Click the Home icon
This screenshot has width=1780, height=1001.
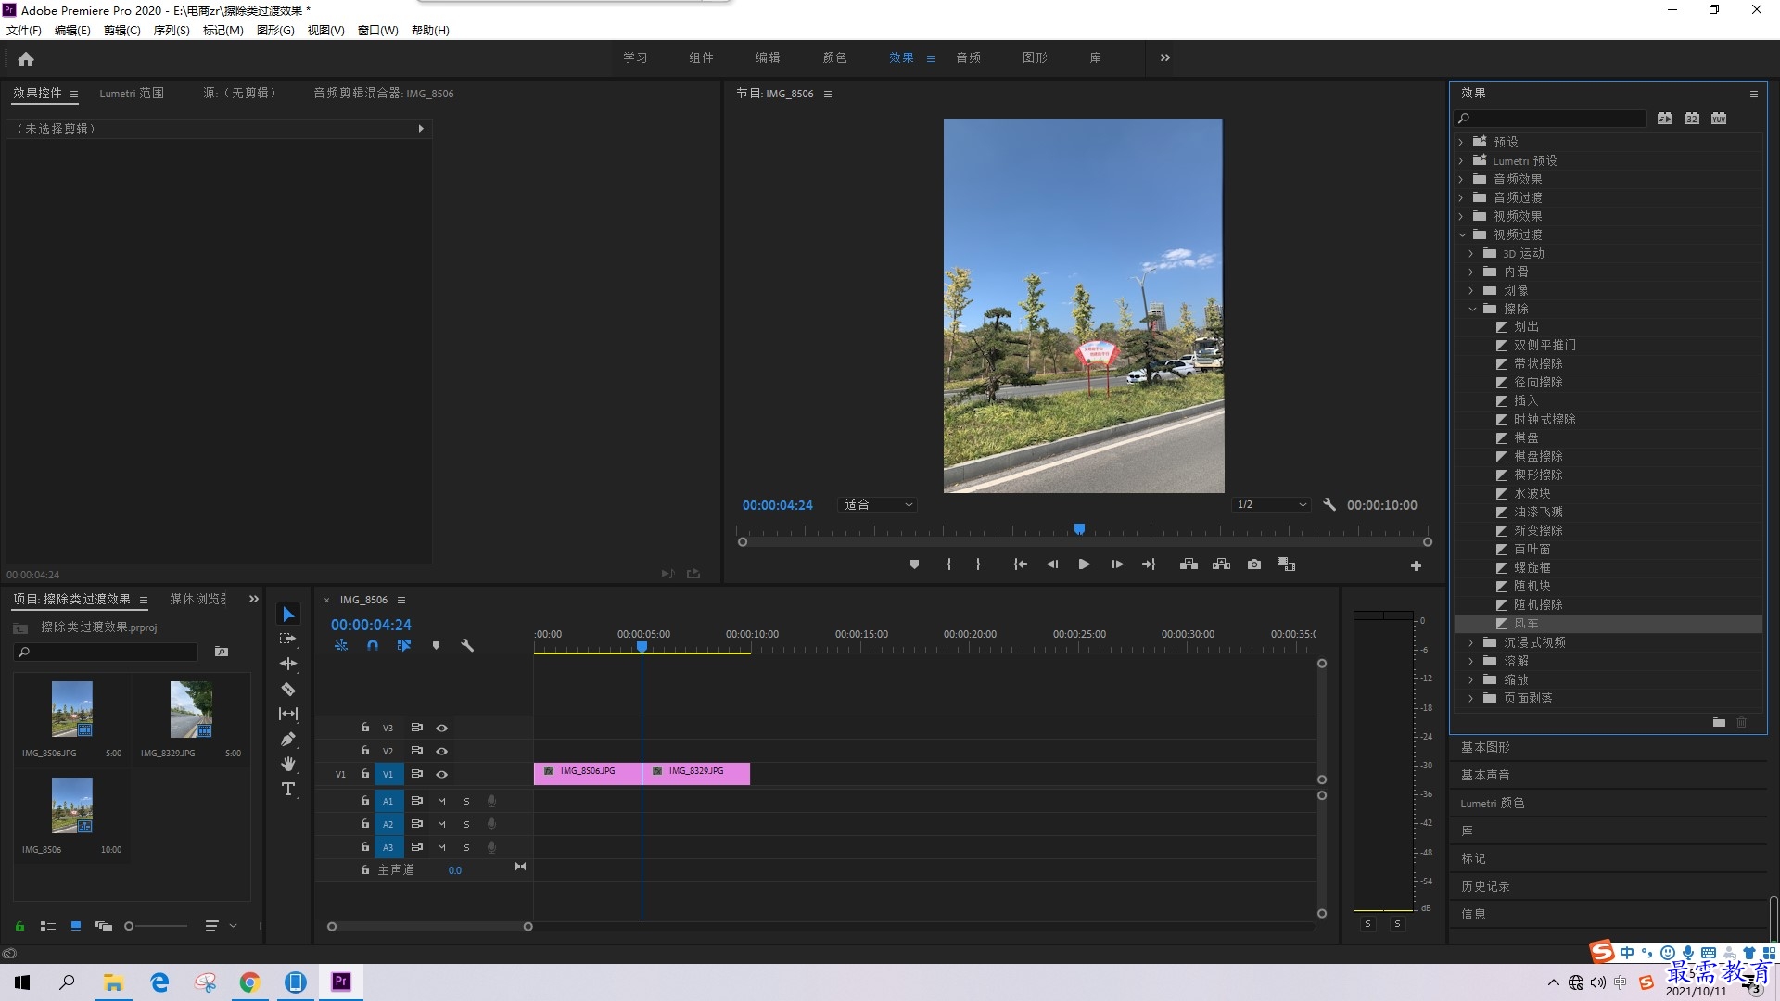26,58
